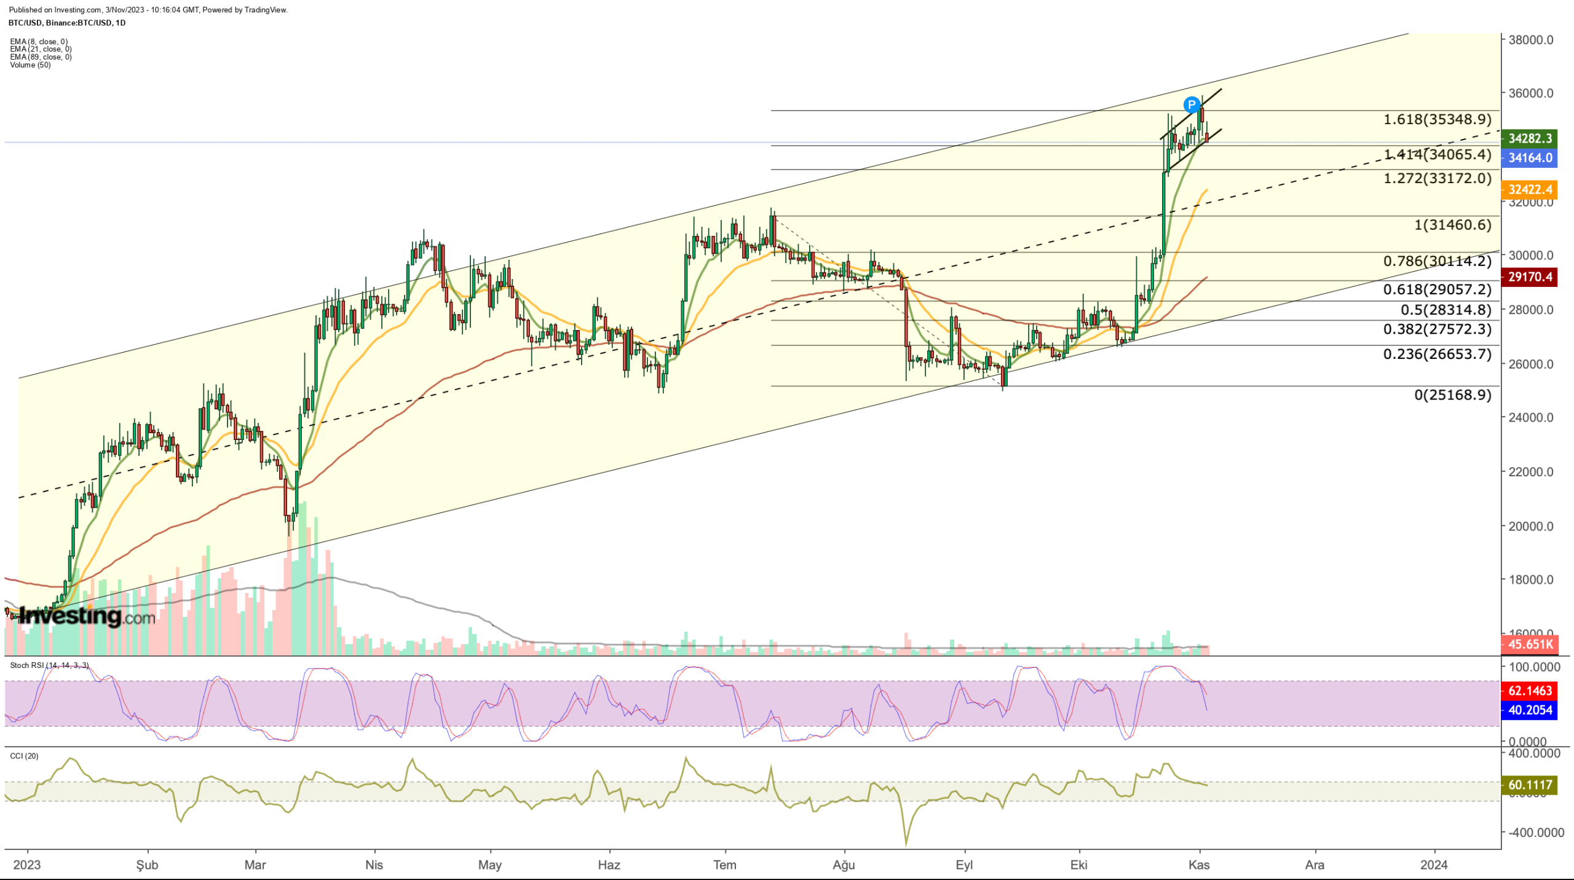Click the Ağu month label on the time axis
Image resolution: width=1574 pixels, height=880 pixels.
pos(844,865)
